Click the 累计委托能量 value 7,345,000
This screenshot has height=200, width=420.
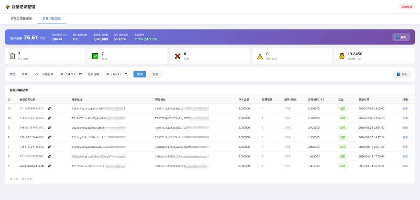pos(100,39)
